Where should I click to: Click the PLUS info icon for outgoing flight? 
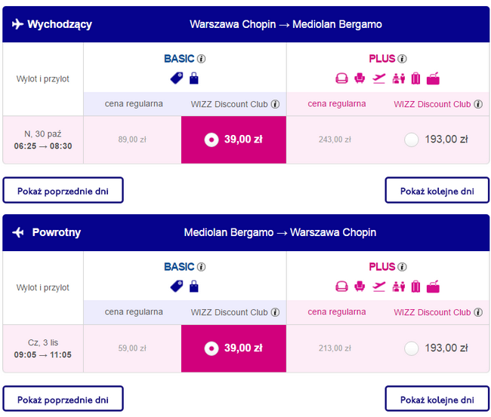(x=403, y=59)
